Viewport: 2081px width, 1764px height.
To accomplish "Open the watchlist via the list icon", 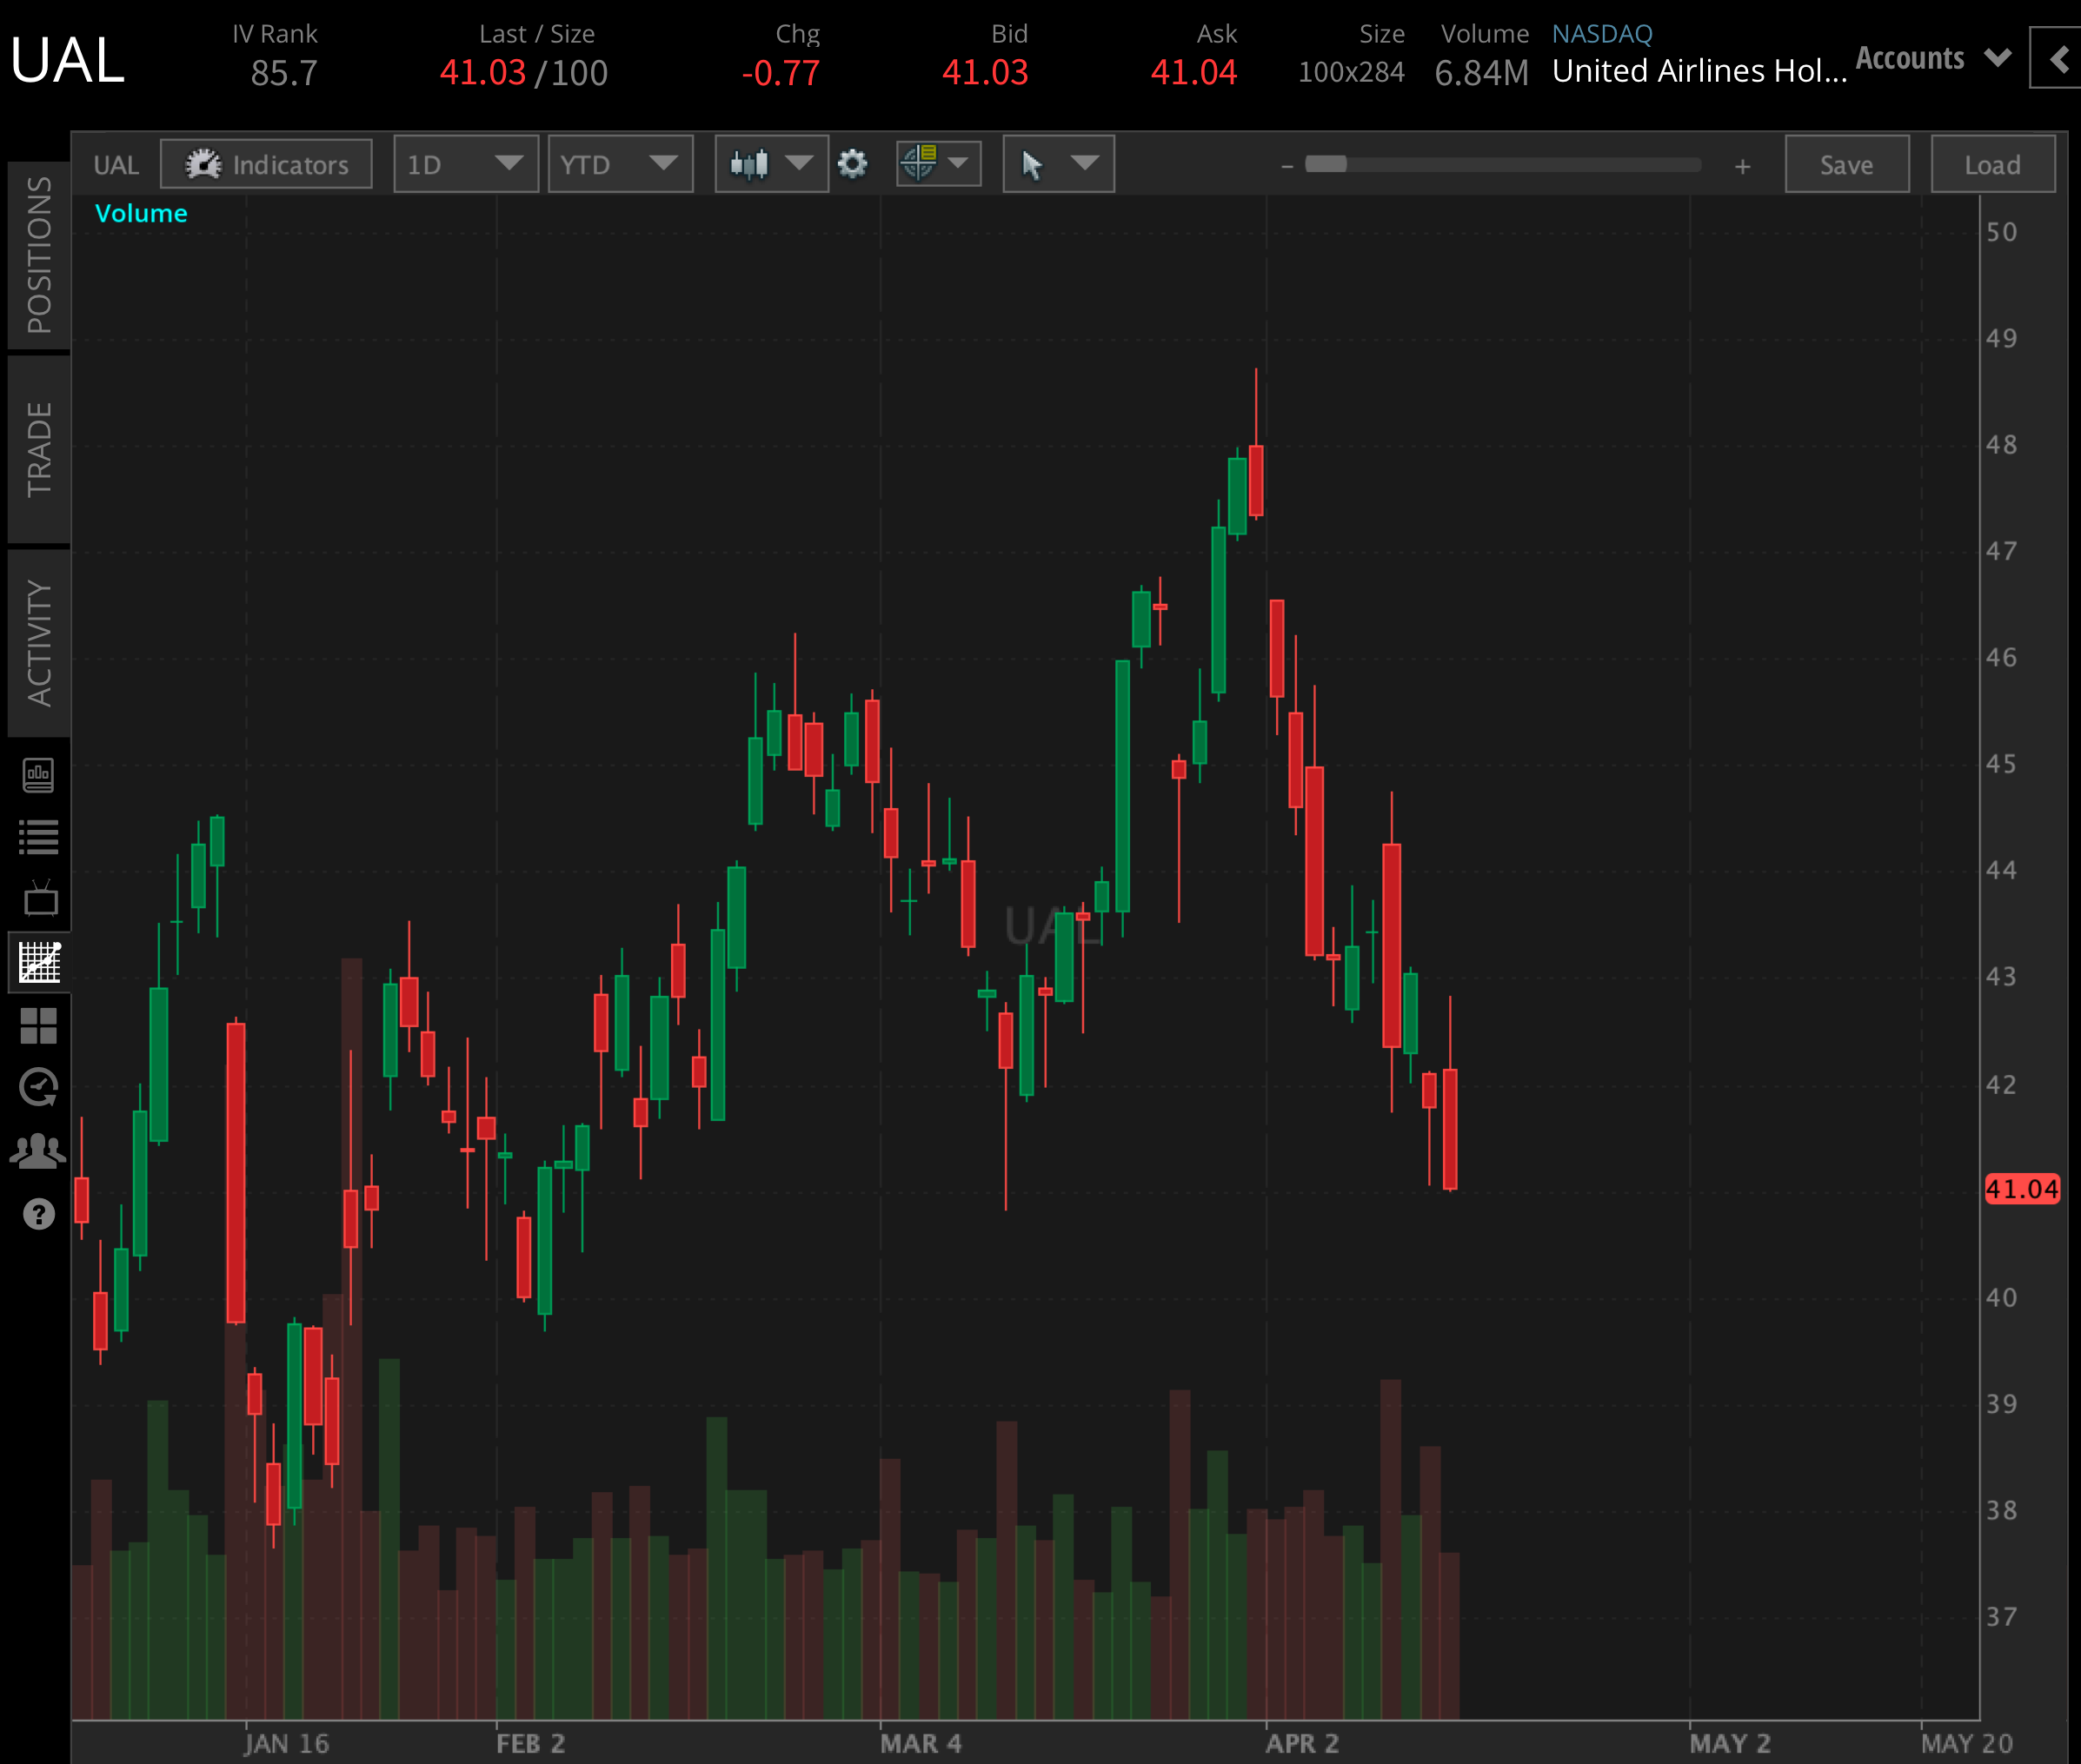I will pos(40,835).
